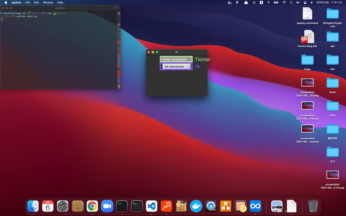This screenshot has height=216, width=346.
Task: Open Contacts in the Dock
Action: pos(77,206)
